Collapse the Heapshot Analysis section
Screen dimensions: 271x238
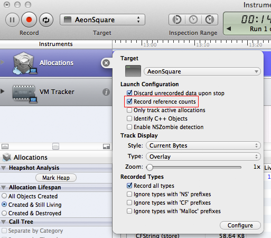[x=3, y=168]
